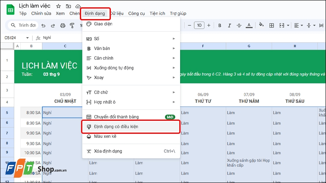
Task: Click the THỨ NĂM day header
Action: tap(249, 101)
